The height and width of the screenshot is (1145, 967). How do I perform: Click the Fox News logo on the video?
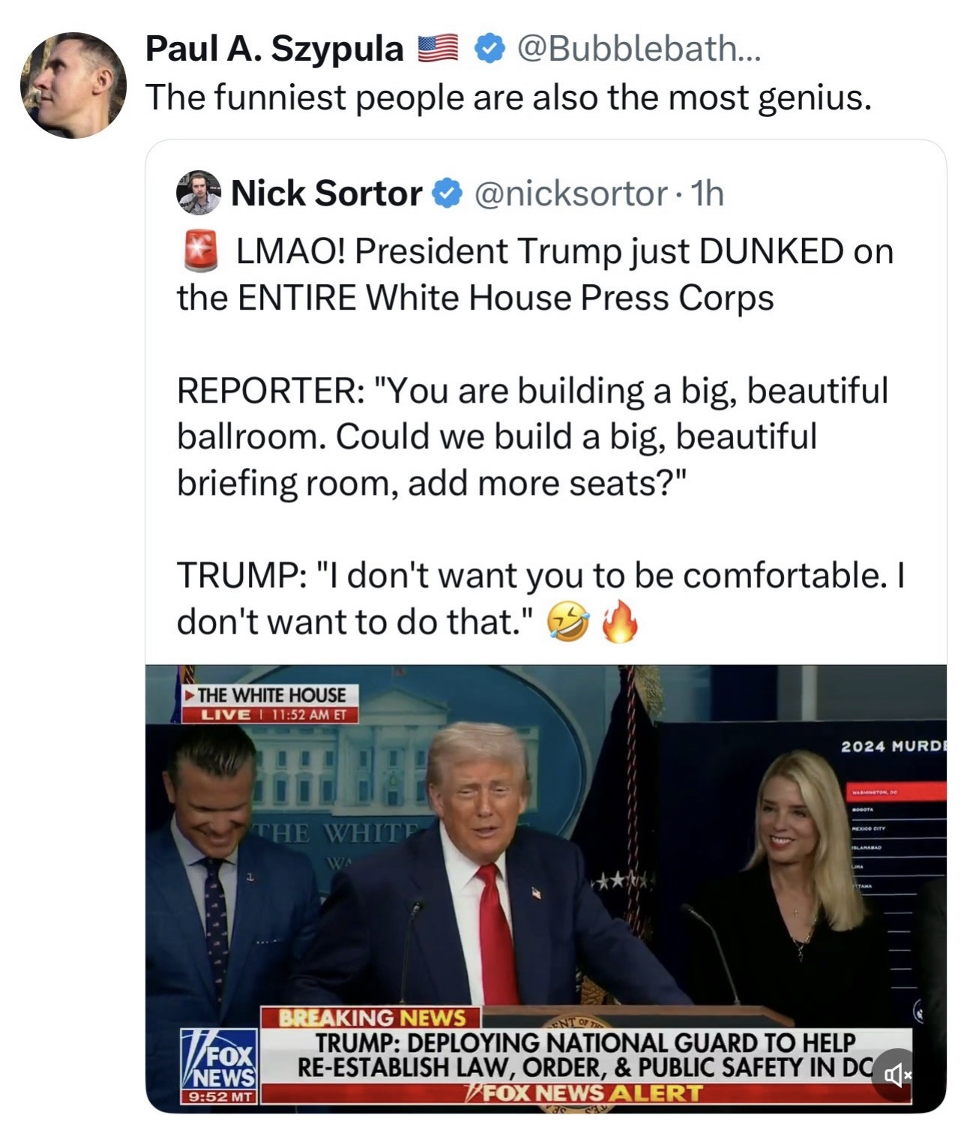point(220,1065)
